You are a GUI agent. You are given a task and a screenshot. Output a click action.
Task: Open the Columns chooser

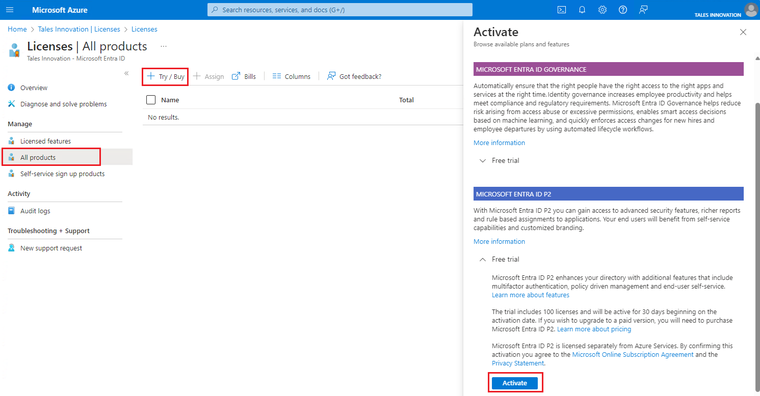(291, 76)
